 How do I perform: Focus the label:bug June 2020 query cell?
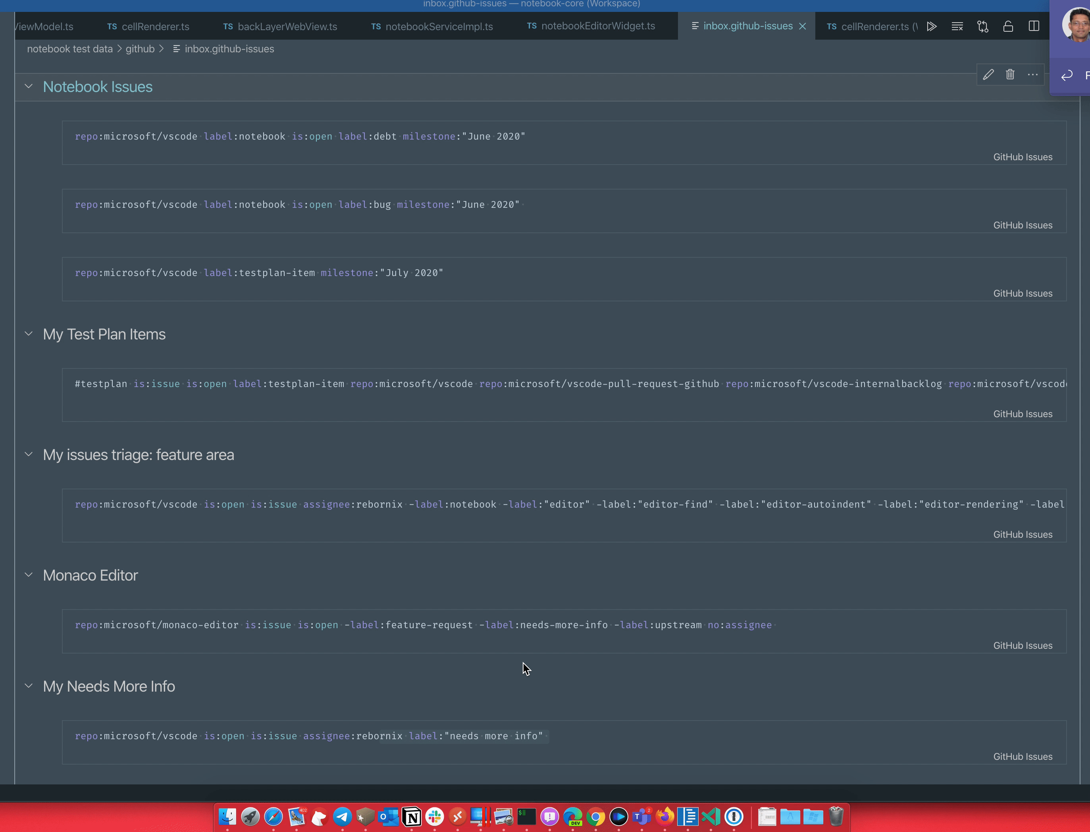(564, 211)
